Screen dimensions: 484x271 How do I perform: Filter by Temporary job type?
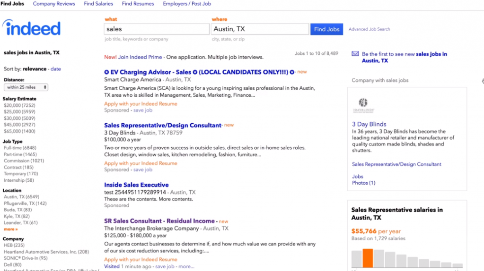pyautogui.click(x=21, y=174)
